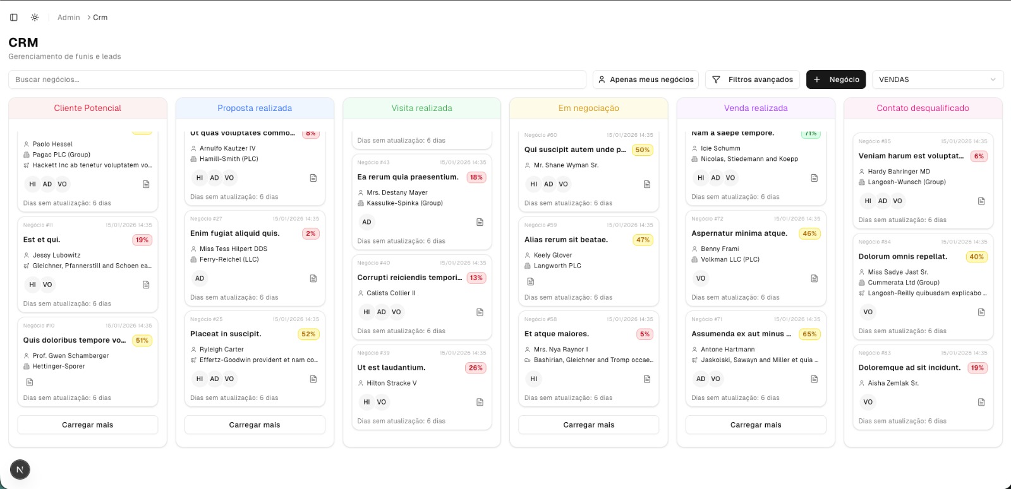
Task: Focus the Buscar negócios search field
Action: (x=297, y=80)
